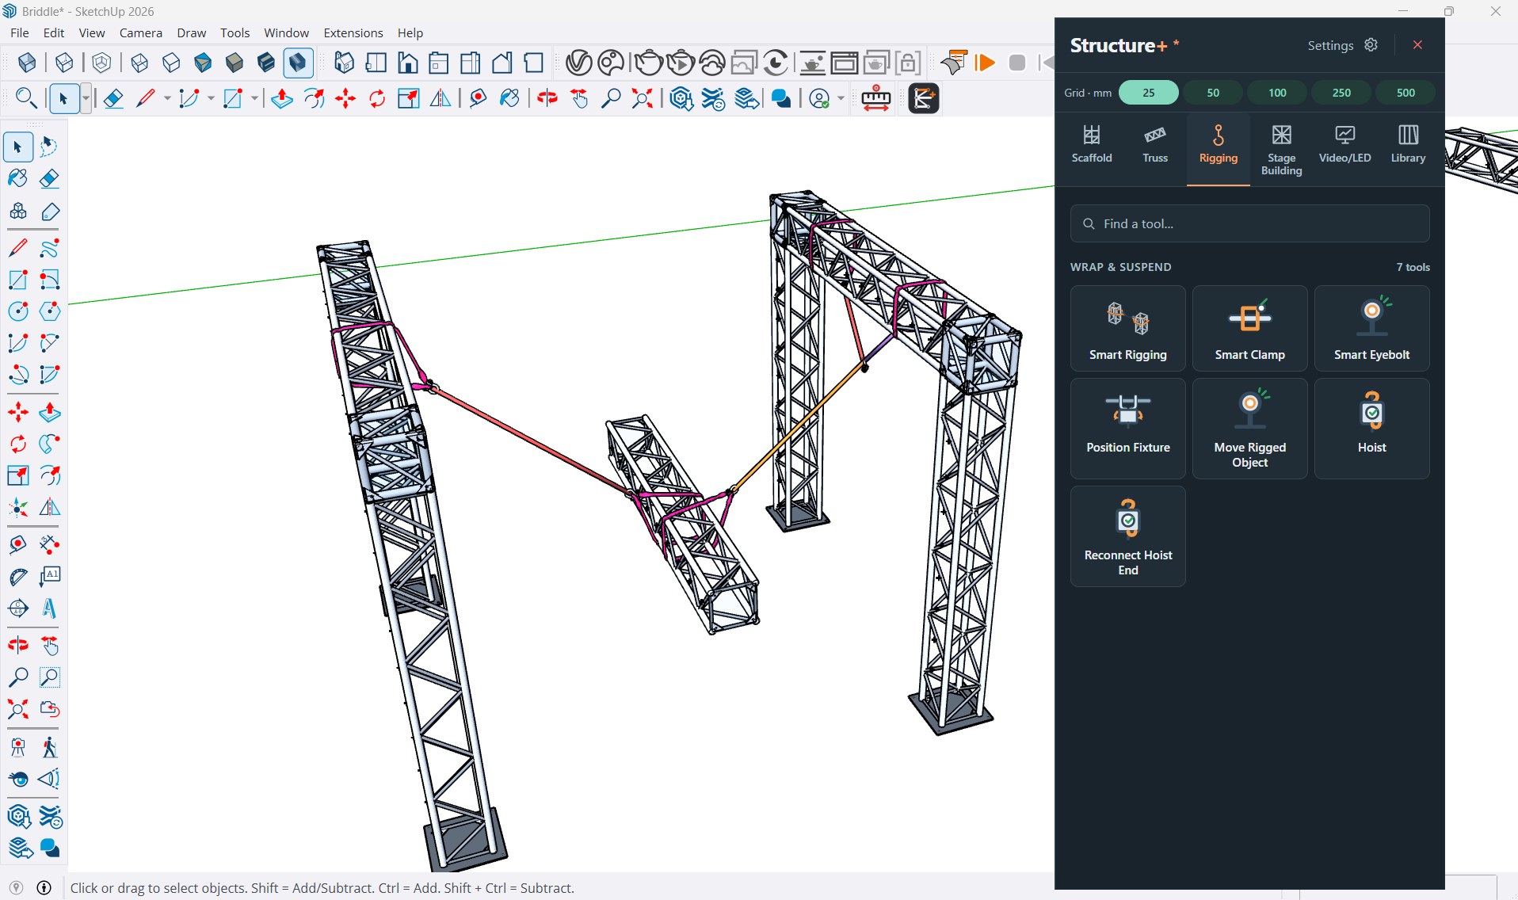The height and width of the screenshot is (900, 1518).
Task: Open Structure+ Settings
Action: point(1342,45)
